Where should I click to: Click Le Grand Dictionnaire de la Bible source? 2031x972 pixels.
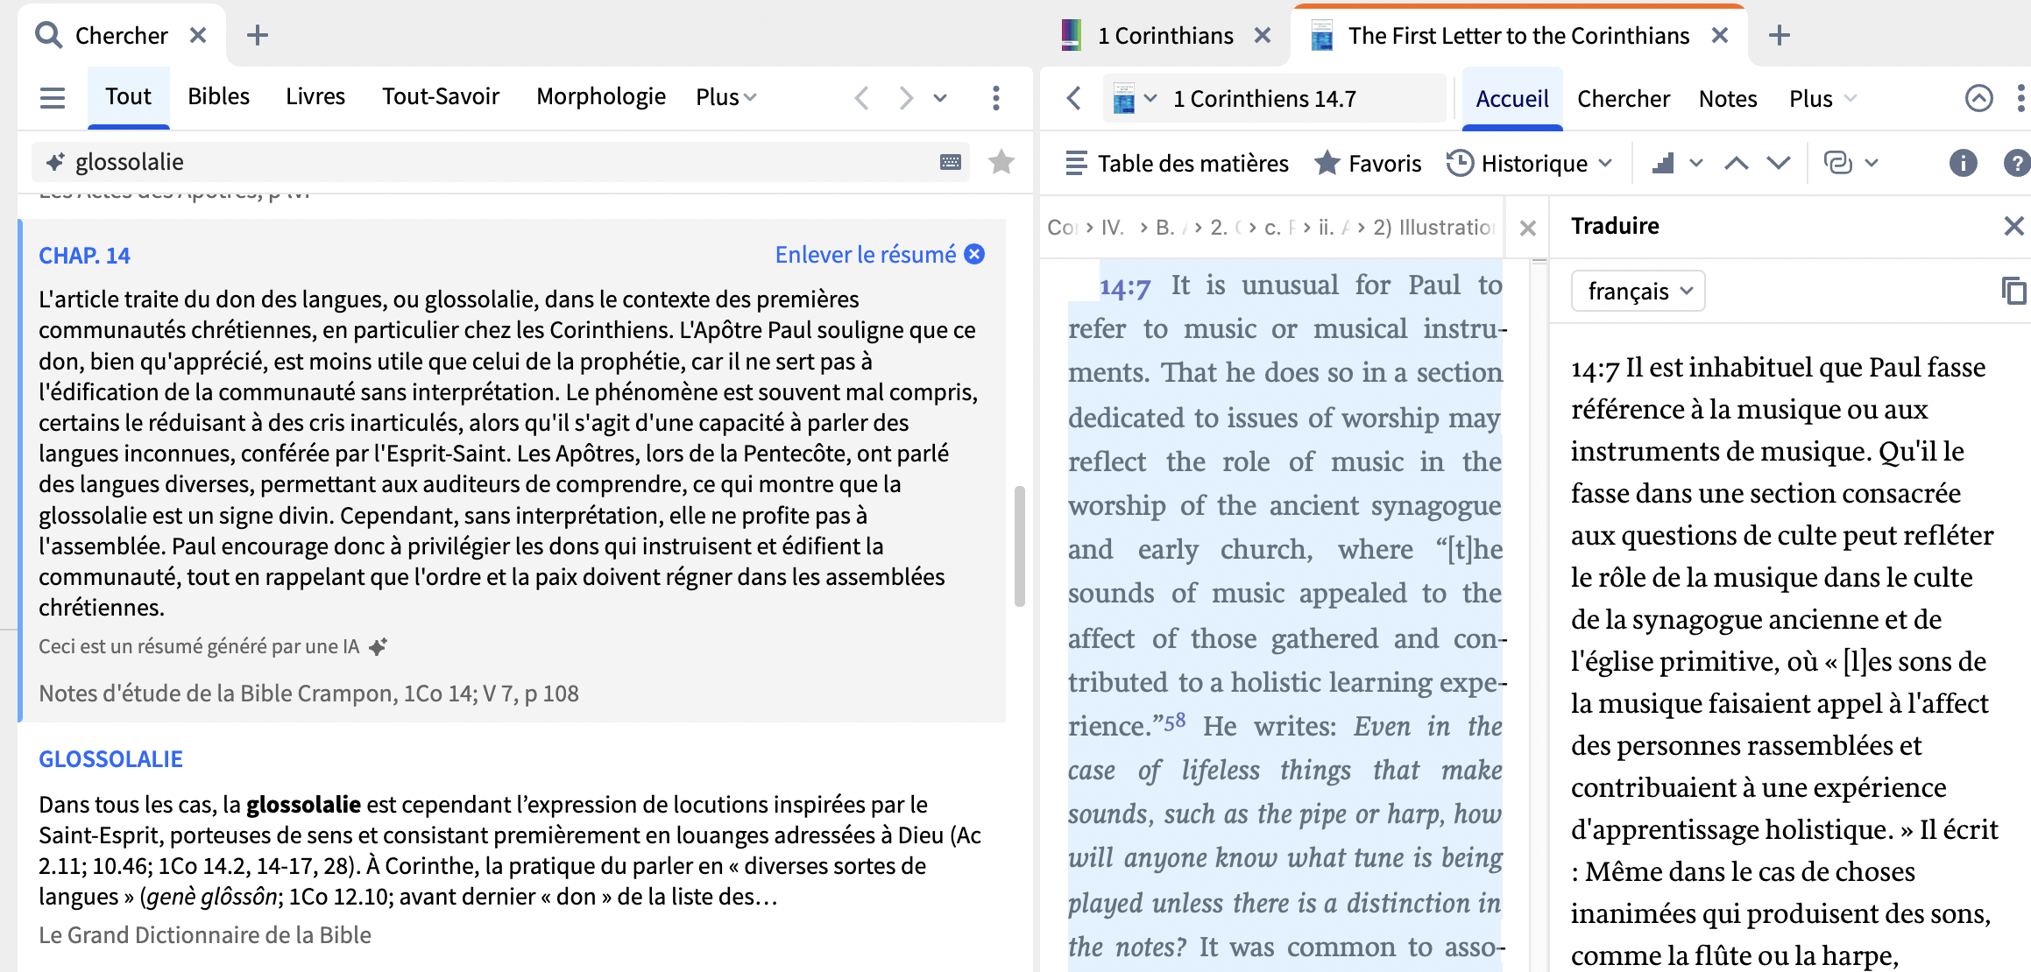click(205, 935)
